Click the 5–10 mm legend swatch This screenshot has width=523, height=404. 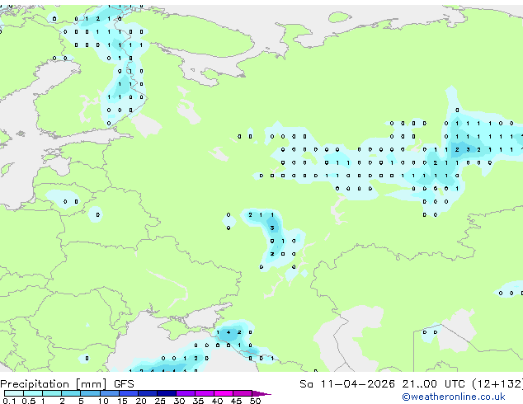click(90, 393)
